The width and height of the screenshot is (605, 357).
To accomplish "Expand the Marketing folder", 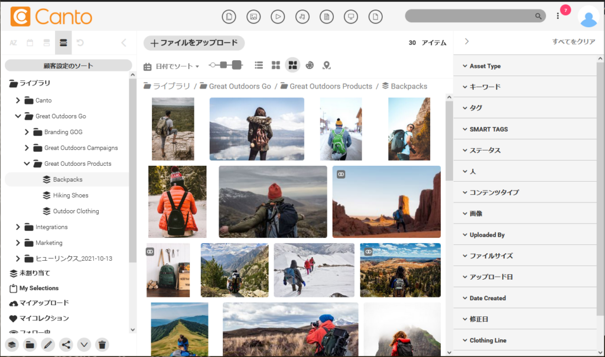I will 18,243.
